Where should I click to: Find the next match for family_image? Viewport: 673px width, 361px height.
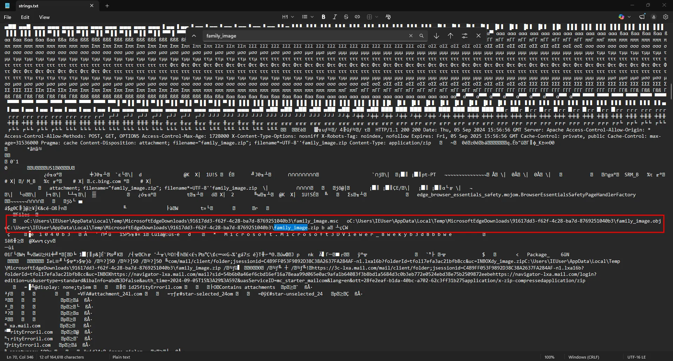(x=436, y=35)
